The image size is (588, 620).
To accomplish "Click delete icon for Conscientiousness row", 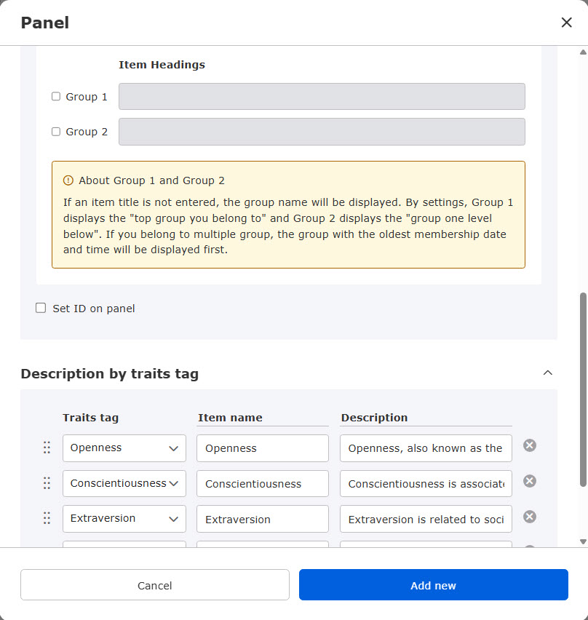I will tap(530, 481).
